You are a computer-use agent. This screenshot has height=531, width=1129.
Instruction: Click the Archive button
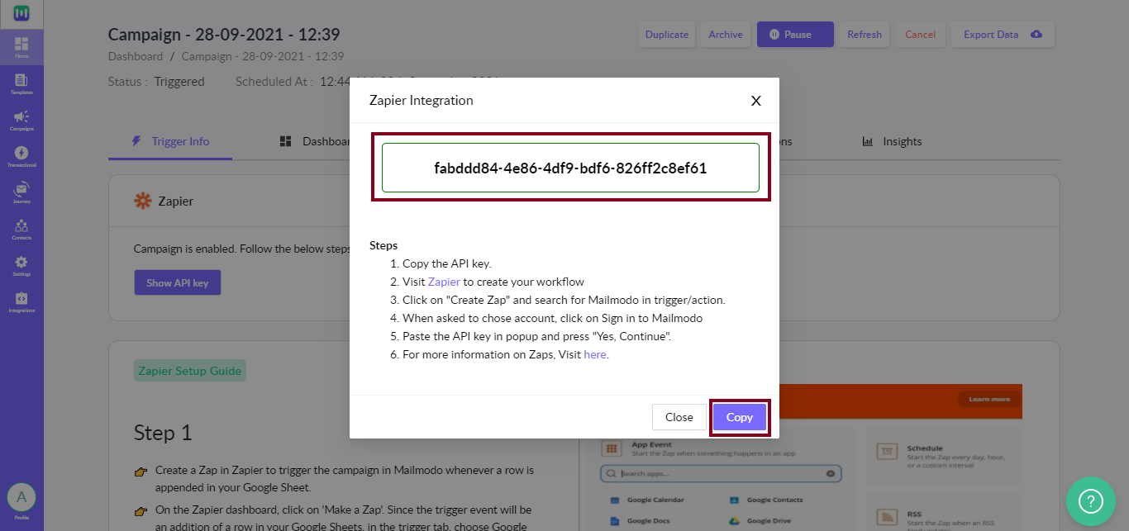[726, 35]
